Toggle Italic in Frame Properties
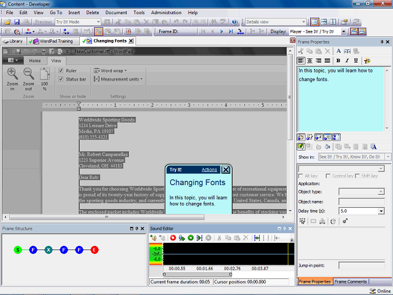This screenshot has height=295, width=393. click(347, 60)
